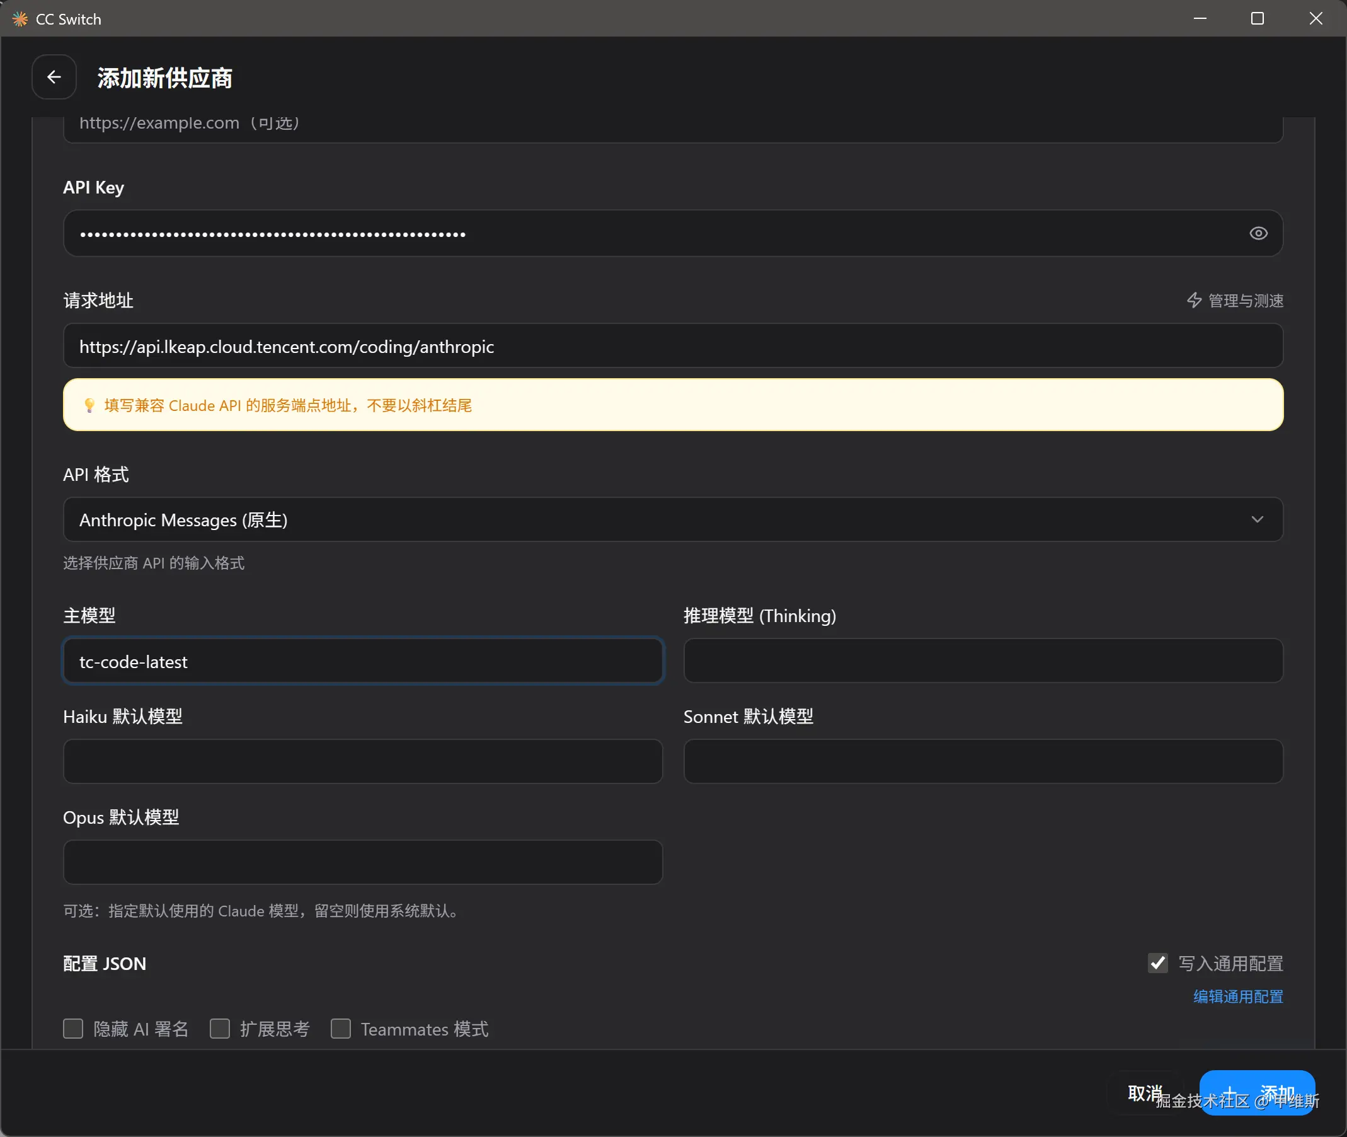Enable 扩展思考 checkbox
Screen dimensions: 1347x1137
pyautogui.click(x=220, y=1029)
